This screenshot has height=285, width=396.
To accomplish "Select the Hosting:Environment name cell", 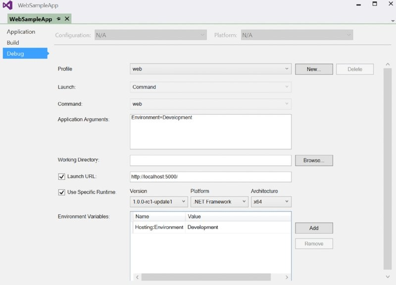I will point(159,227).
